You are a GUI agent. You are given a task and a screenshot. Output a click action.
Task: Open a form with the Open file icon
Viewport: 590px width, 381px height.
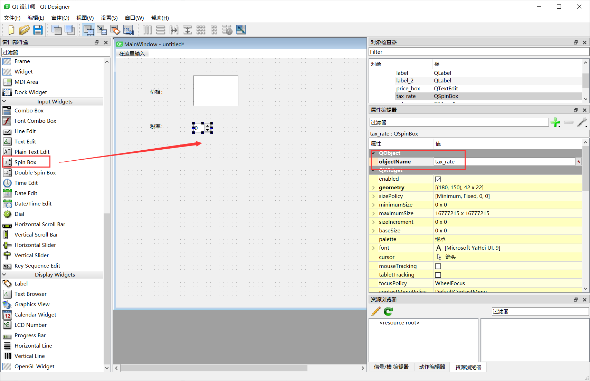point(25,30)
